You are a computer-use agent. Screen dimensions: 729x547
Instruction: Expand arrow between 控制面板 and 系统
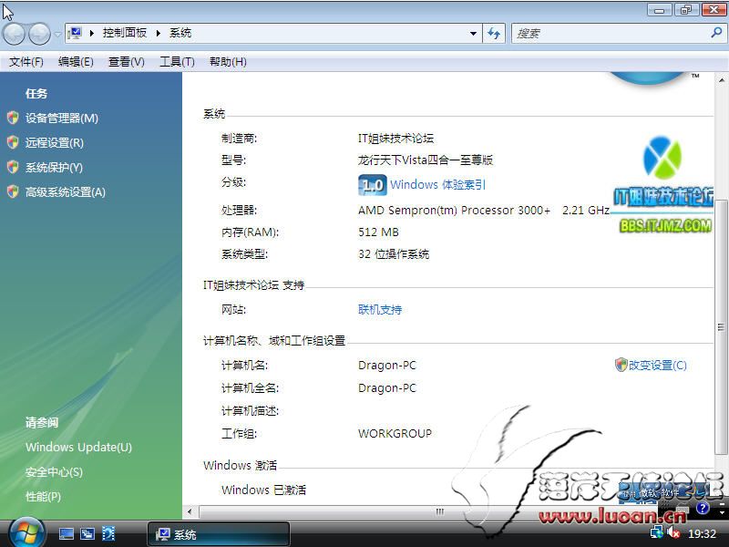tap(159, 33)
